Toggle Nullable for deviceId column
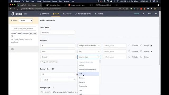 pyautogui.click(x=129, y=57)
